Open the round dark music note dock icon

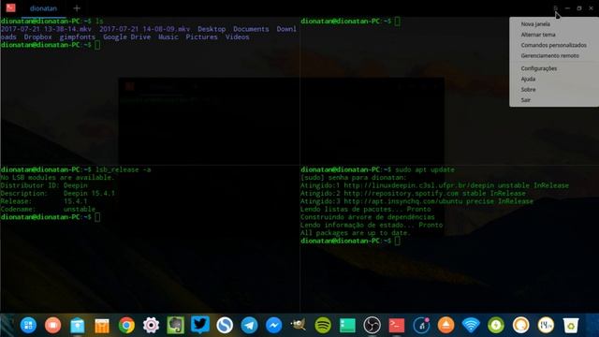point(421,326)
